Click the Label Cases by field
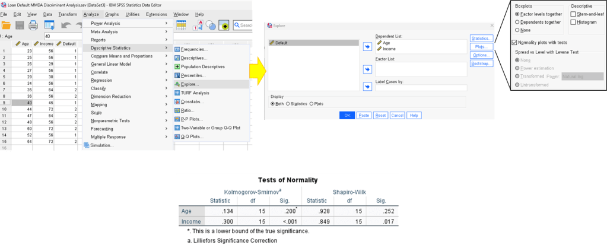Viewport: 607px width, 245px height. pyautogui.click(x=421, y=88)
